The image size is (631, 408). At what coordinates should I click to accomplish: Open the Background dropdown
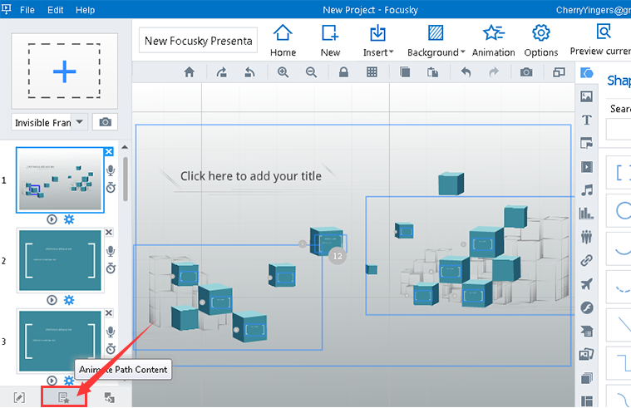[x=436, y=41]
